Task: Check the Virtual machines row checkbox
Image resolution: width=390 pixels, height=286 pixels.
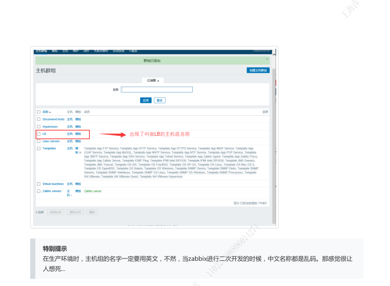Action: click(x=38, y=184)
